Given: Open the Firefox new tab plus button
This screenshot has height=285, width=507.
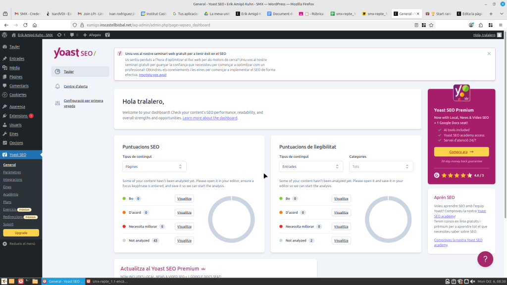Looking at the screenshot, I should (491, 14).
